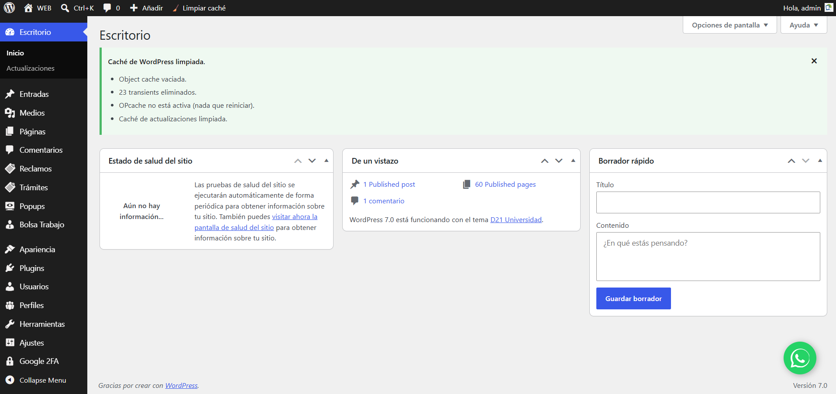
Task: Click the Comentarios sidebar icon
Action: 10,150
